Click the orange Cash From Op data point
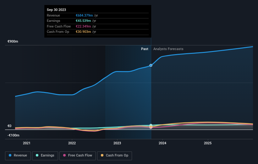Image resolution: width=258 pixels, height=164 pixels. pos(151,127)
